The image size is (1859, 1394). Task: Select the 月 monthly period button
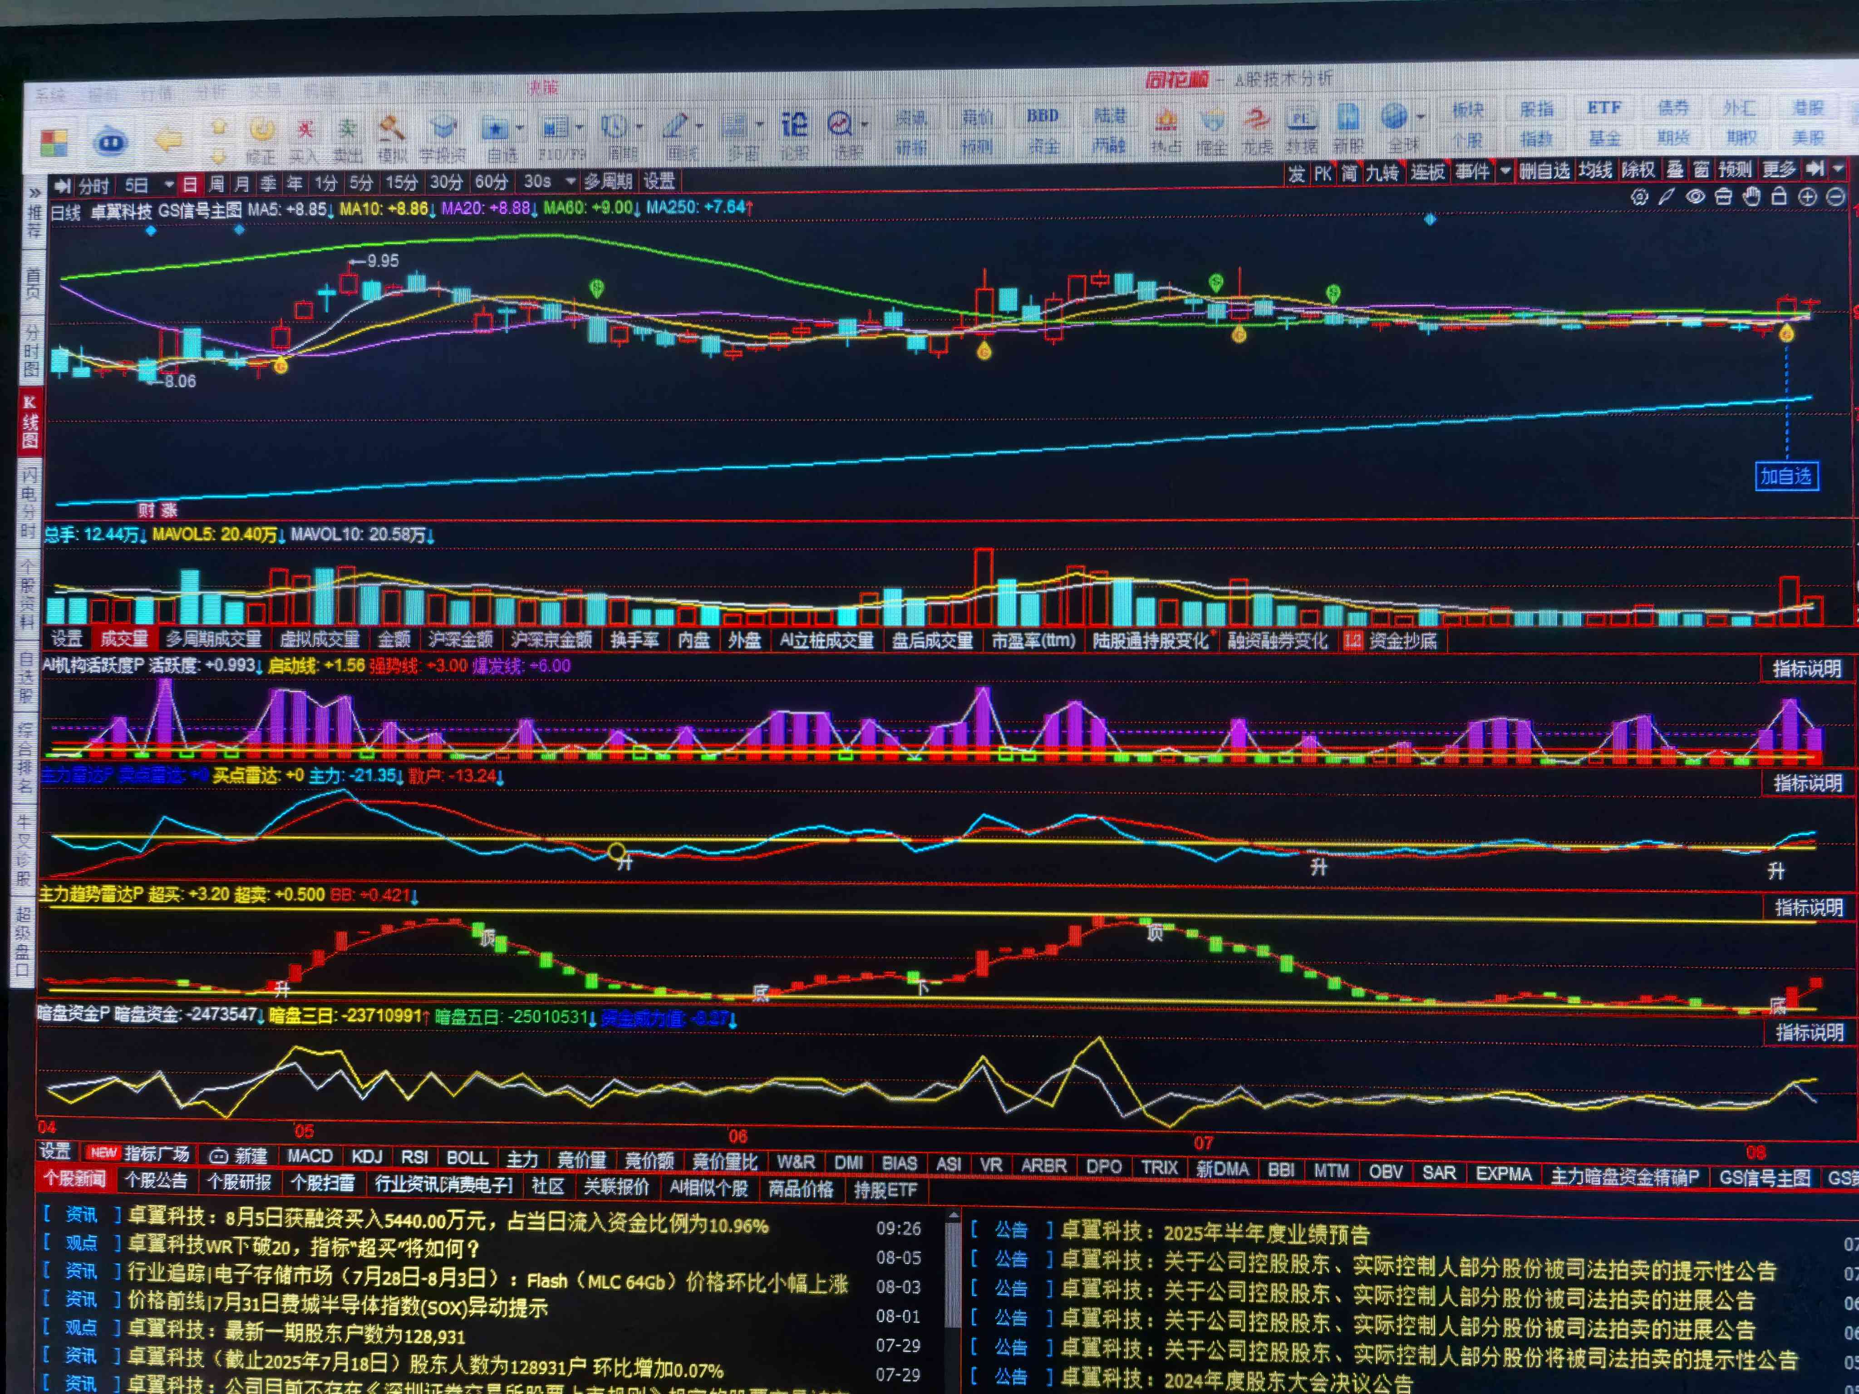242,184
